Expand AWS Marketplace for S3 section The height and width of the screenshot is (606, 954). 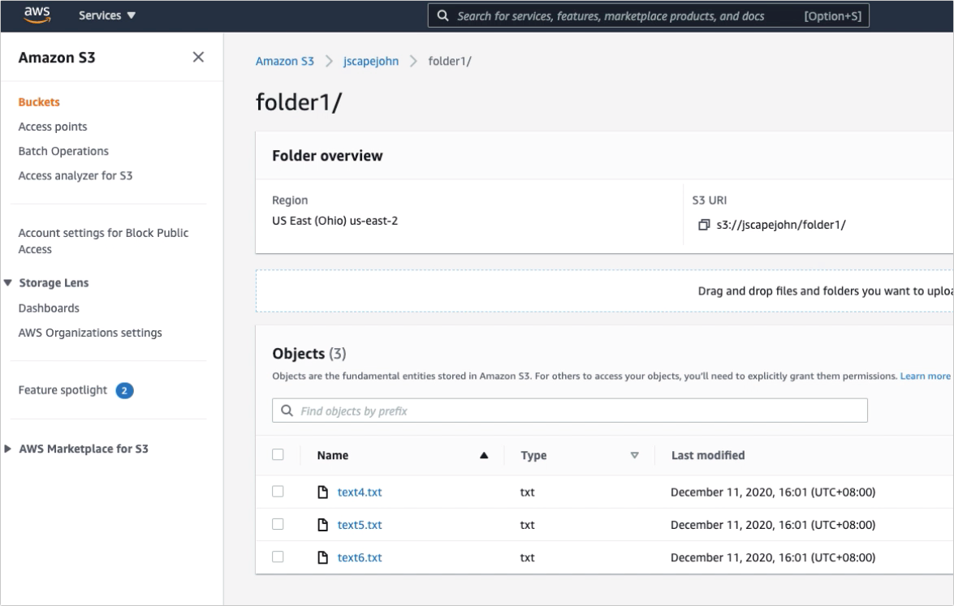[8, 449]
